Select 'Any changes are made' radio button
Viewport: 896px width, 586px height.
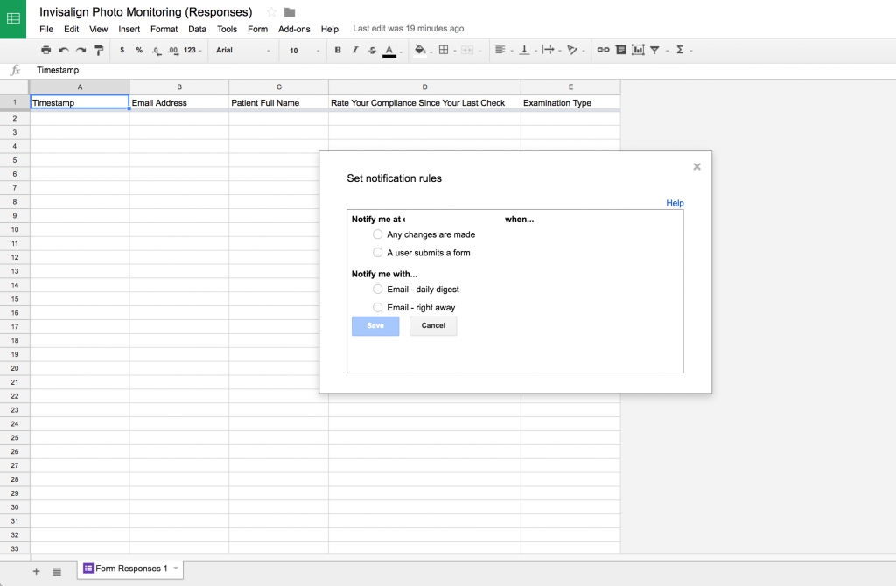coord(378,234)
